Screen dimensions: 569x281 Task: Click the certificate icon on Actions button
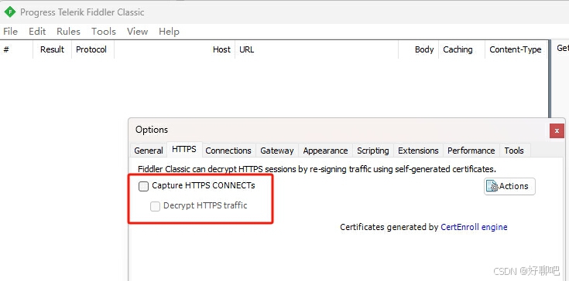(492, 186)
